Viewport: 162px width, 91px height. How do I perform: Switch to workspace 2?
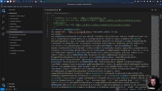point(24,2)
